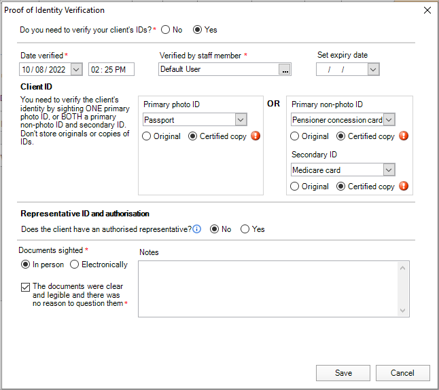Click the time verified field
Image resolution: width=439 pixels, height=390 pixels.
click(111, 69)
